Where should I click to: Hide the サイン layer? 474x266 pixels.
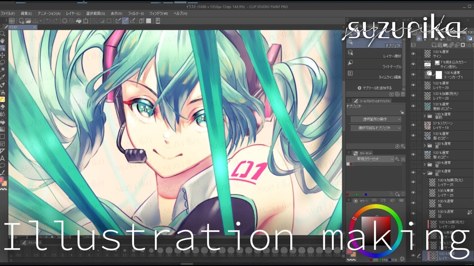coord(413,54)
